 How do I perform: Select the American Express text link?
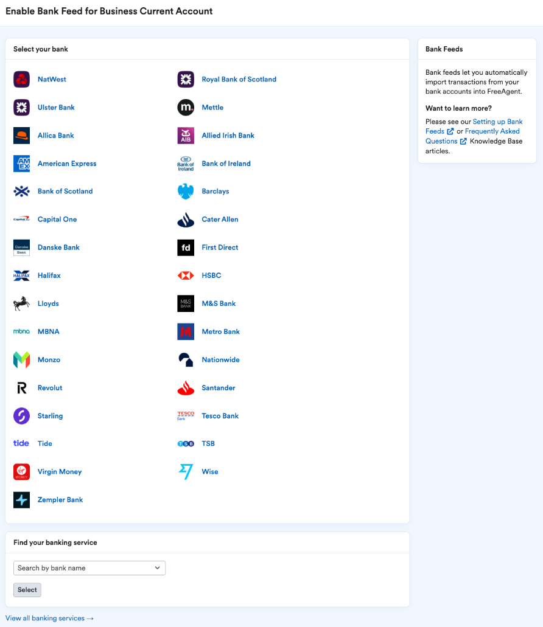(67, 164)
